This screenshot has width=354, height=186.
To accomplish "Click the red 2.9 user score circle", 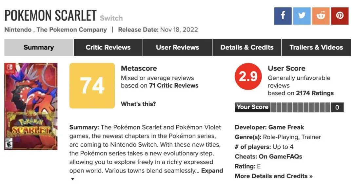I will coord(248,76).
